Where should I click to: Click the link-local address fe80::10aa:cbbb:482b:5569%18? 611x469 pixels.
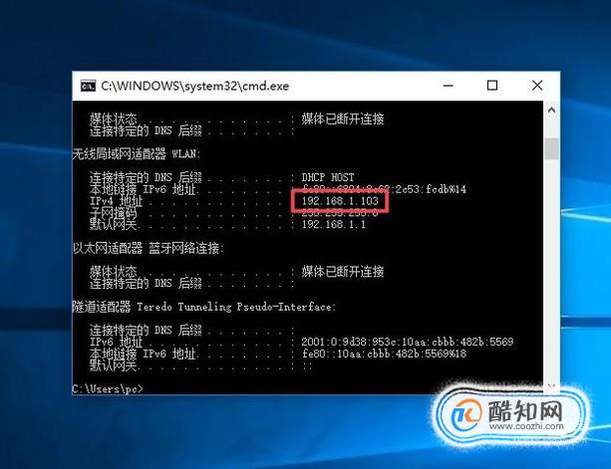(384, 353)
